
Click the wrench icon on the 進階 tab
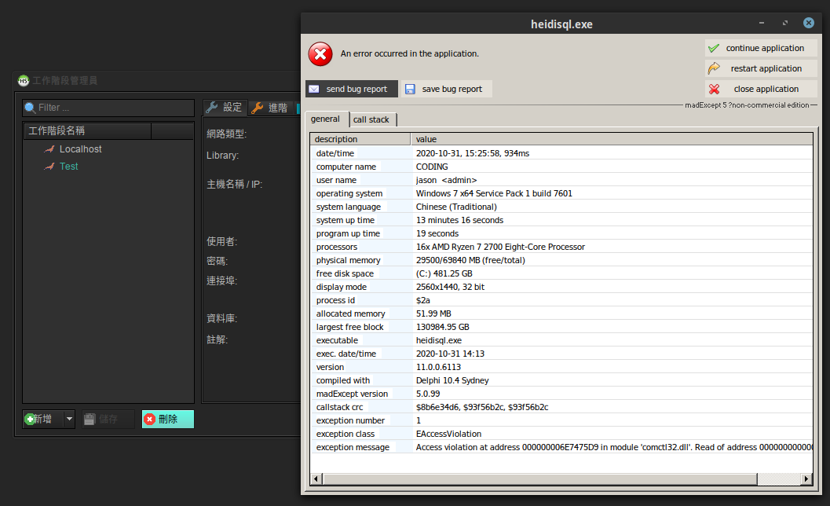258,108
